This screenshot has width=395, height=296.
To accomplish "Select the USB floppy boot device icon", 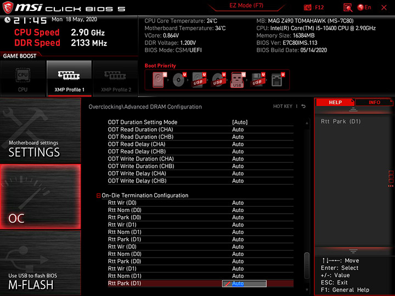I will click(x=257, y=80).
